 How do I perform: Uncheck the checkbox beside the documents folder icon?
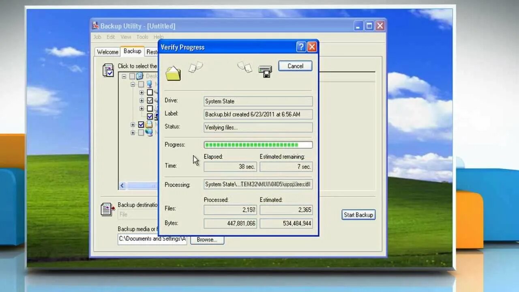(141, 125)
